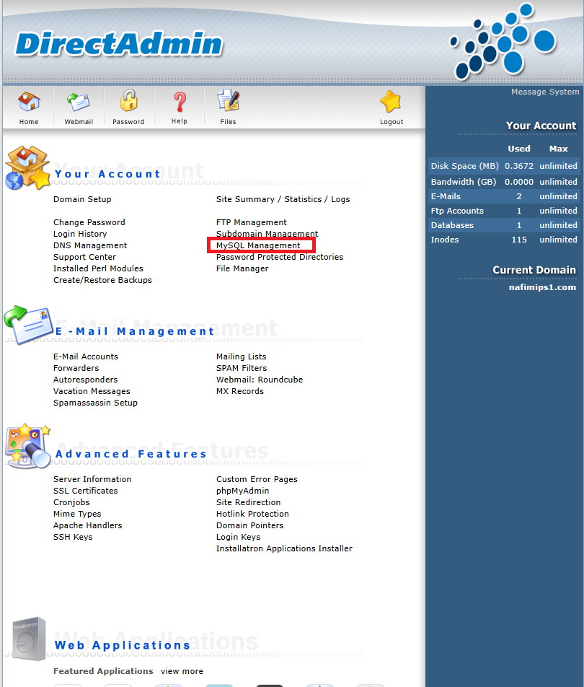
Task: Select current domain nafimips1.com
Action: coord(542,287)
